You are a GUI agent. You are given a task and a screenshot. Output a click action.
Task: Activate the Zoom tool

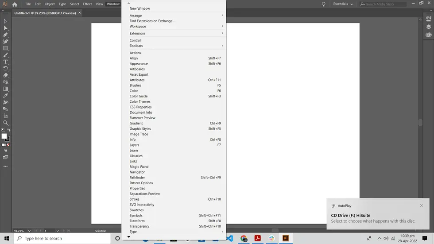5,123
